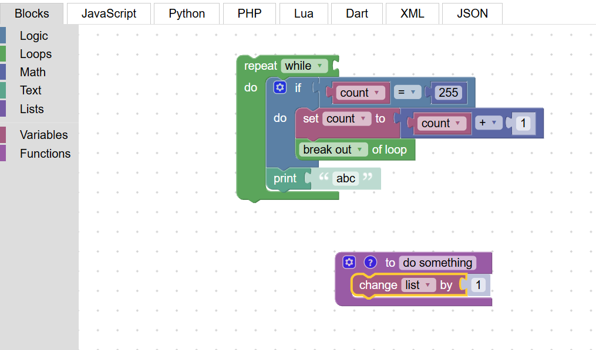
Task: Edit the number field showing 255
Action: (x=449, y=93)
